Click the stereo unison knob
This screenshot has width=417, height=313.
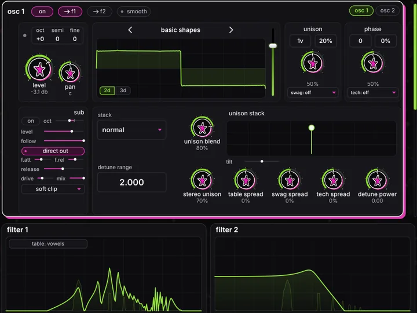point(202,180)
